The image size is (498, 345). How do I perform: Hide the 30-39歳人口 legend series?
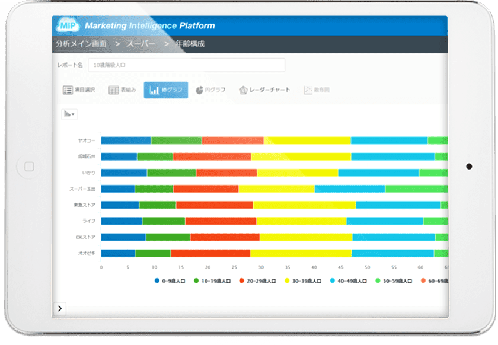click(x=303, y=281)
